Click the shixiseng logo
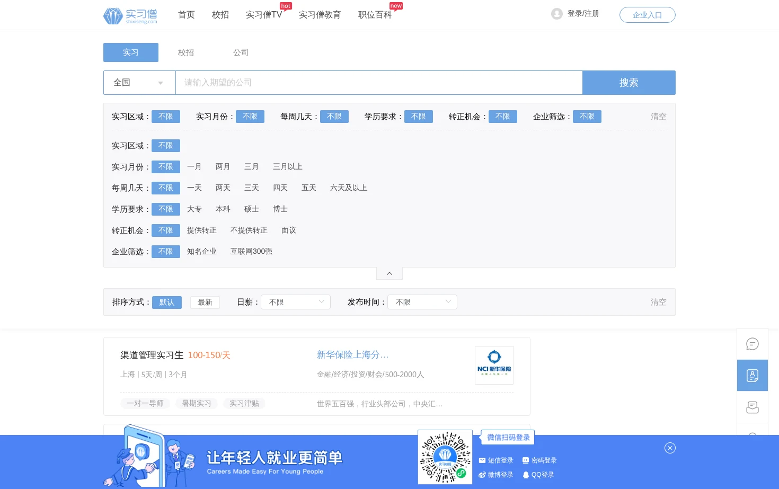 pyautogui.click(x=130, y=15)
